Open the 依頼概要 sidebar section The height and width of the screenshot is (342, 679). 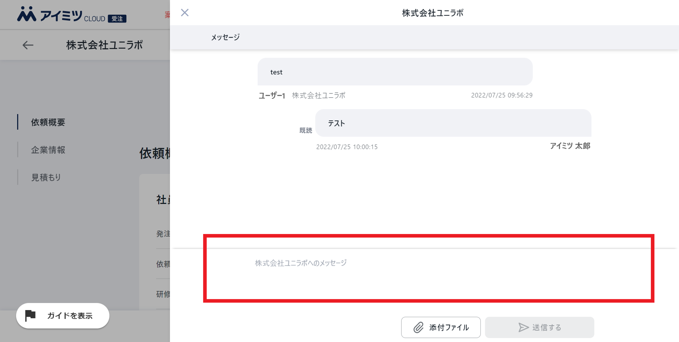(48, 122)
